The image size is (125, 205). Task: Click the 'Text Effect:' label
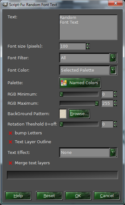tap(19, 152)
